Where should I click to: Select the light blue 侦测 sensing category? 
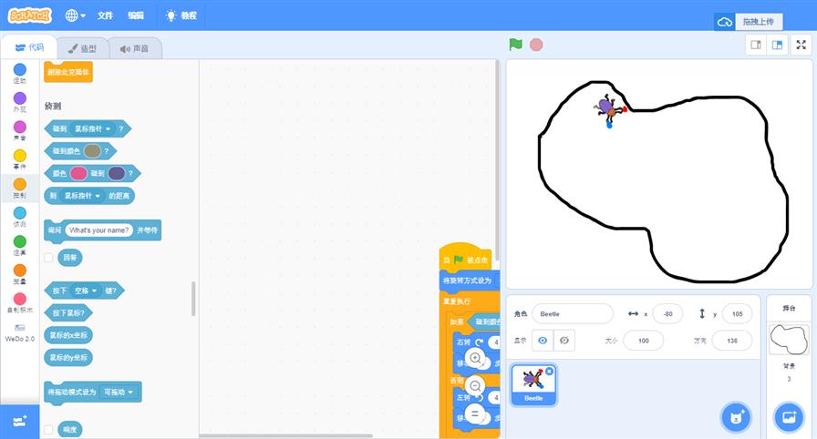coord(20,217)
